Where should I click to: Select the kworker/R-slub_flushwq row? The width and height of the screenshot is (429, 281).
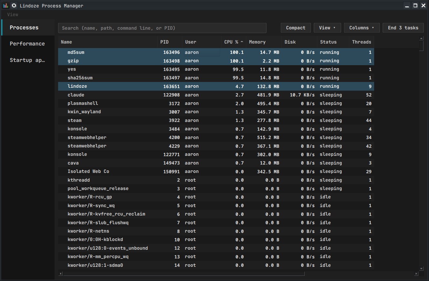(216, 223)
